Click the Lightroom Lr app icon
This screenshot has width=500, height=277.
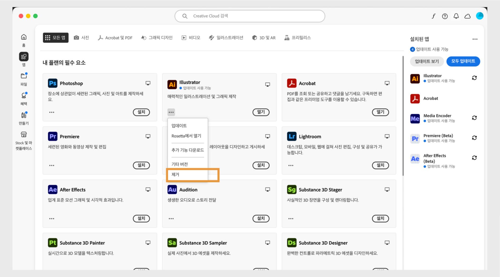pos(292,136)
